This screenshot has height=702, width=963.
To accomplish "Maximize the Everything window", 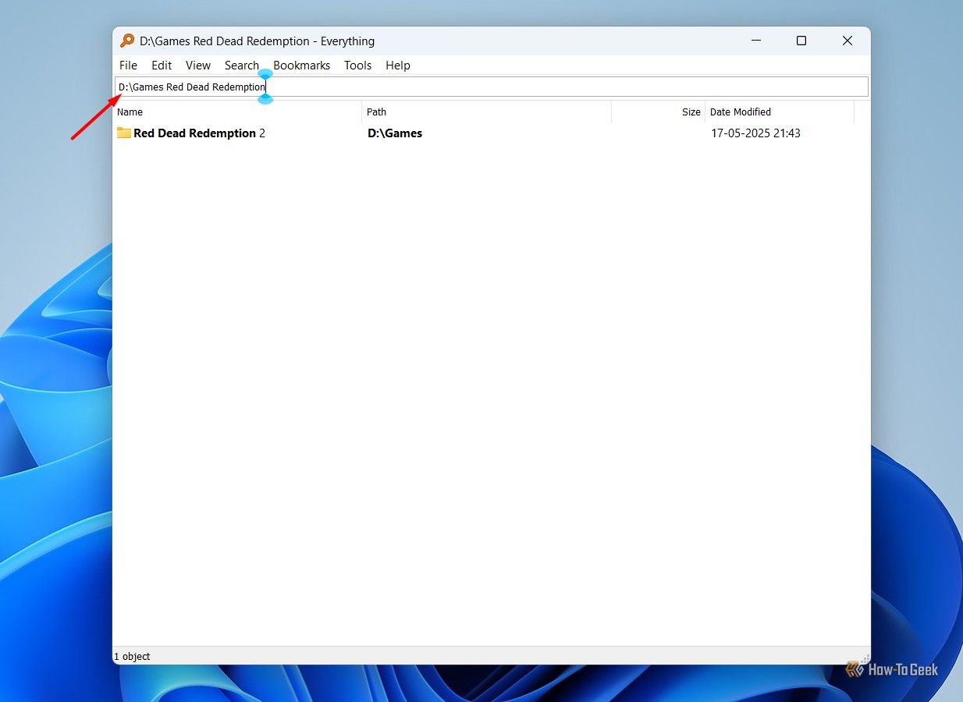I will pos(801,41).
